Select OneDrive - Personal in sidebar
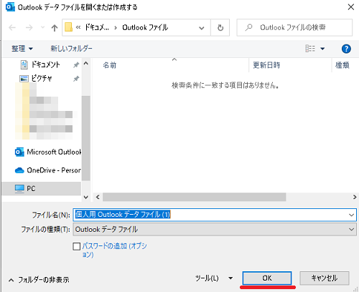 pyautogui.click(x=48, y=170)
